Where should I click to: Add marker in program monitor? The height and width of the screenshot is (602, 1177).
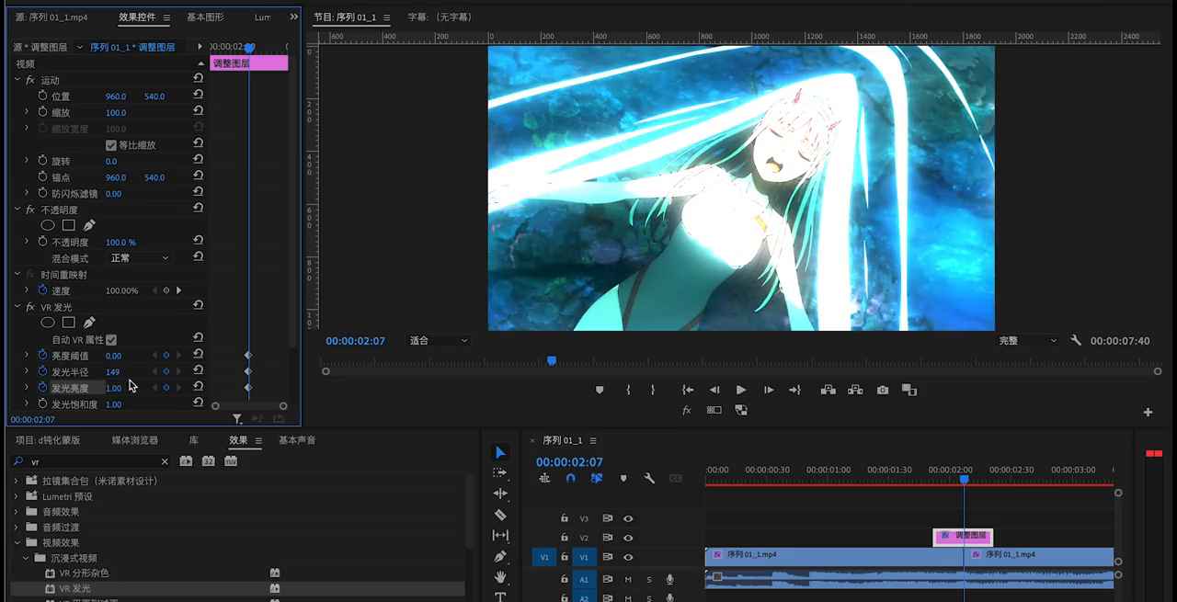(x=600, y=390)
